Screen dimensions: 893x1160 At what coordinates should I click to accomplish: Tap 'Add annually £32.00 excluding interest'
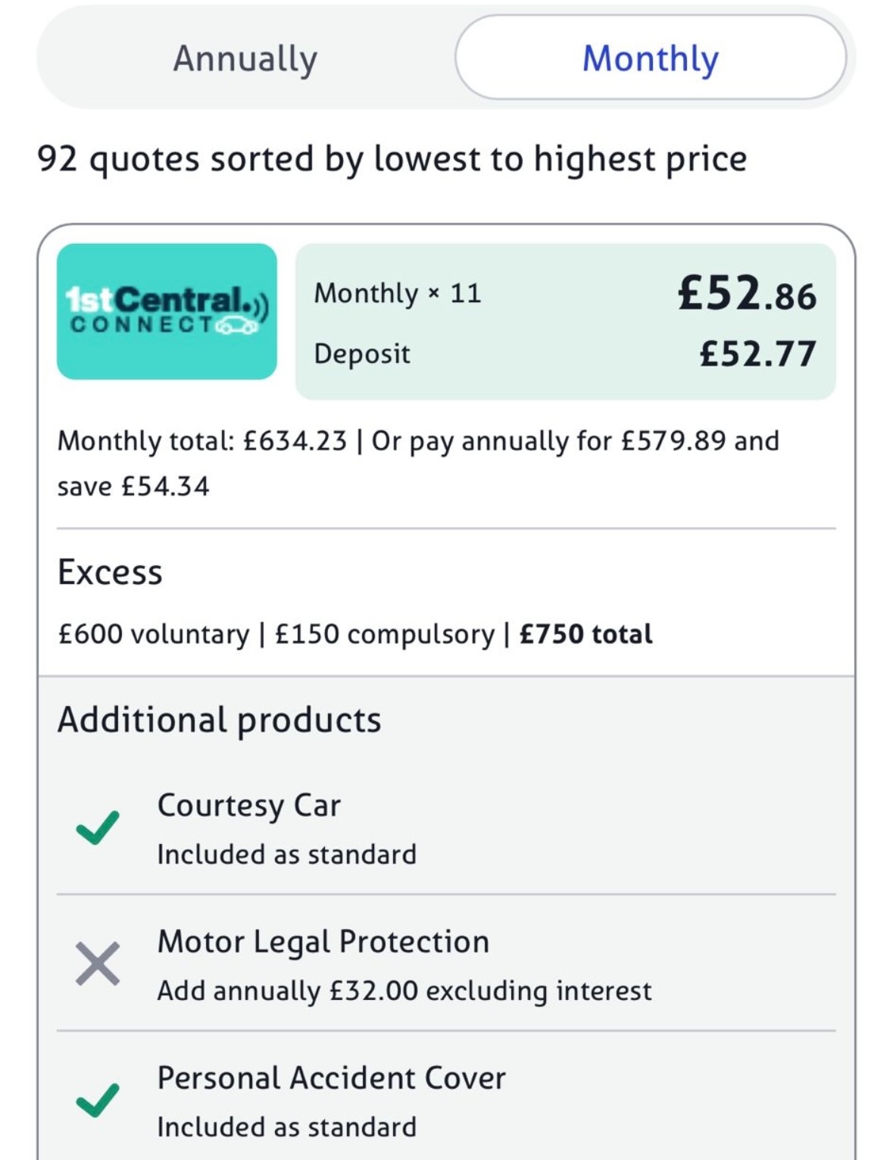click(x=404, y=991)
